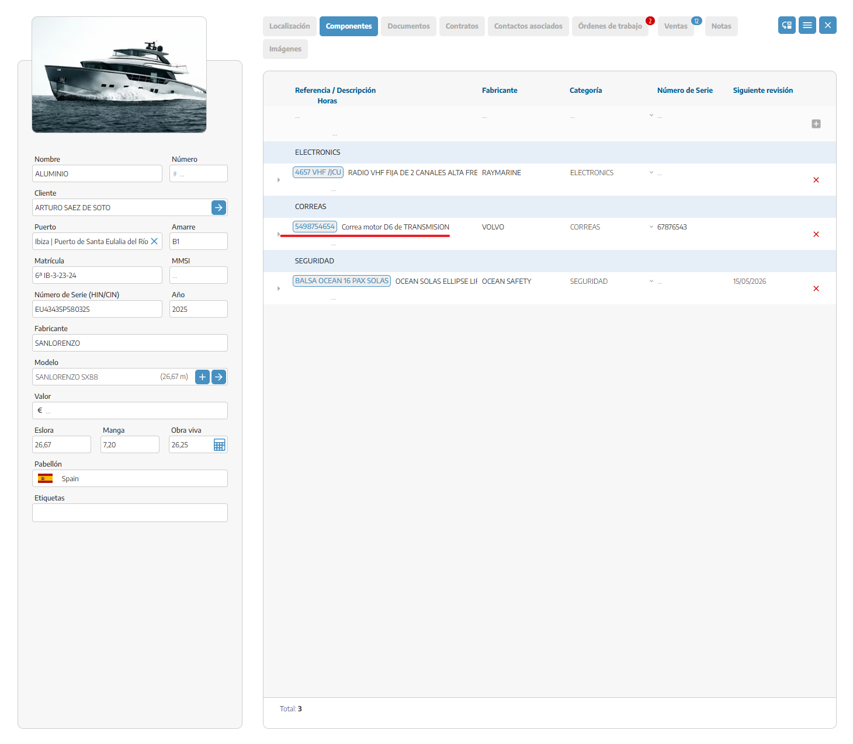Edit the Año field 2025
The width and height of the screenshot is (853, 744).
click(x=199, y=309)
